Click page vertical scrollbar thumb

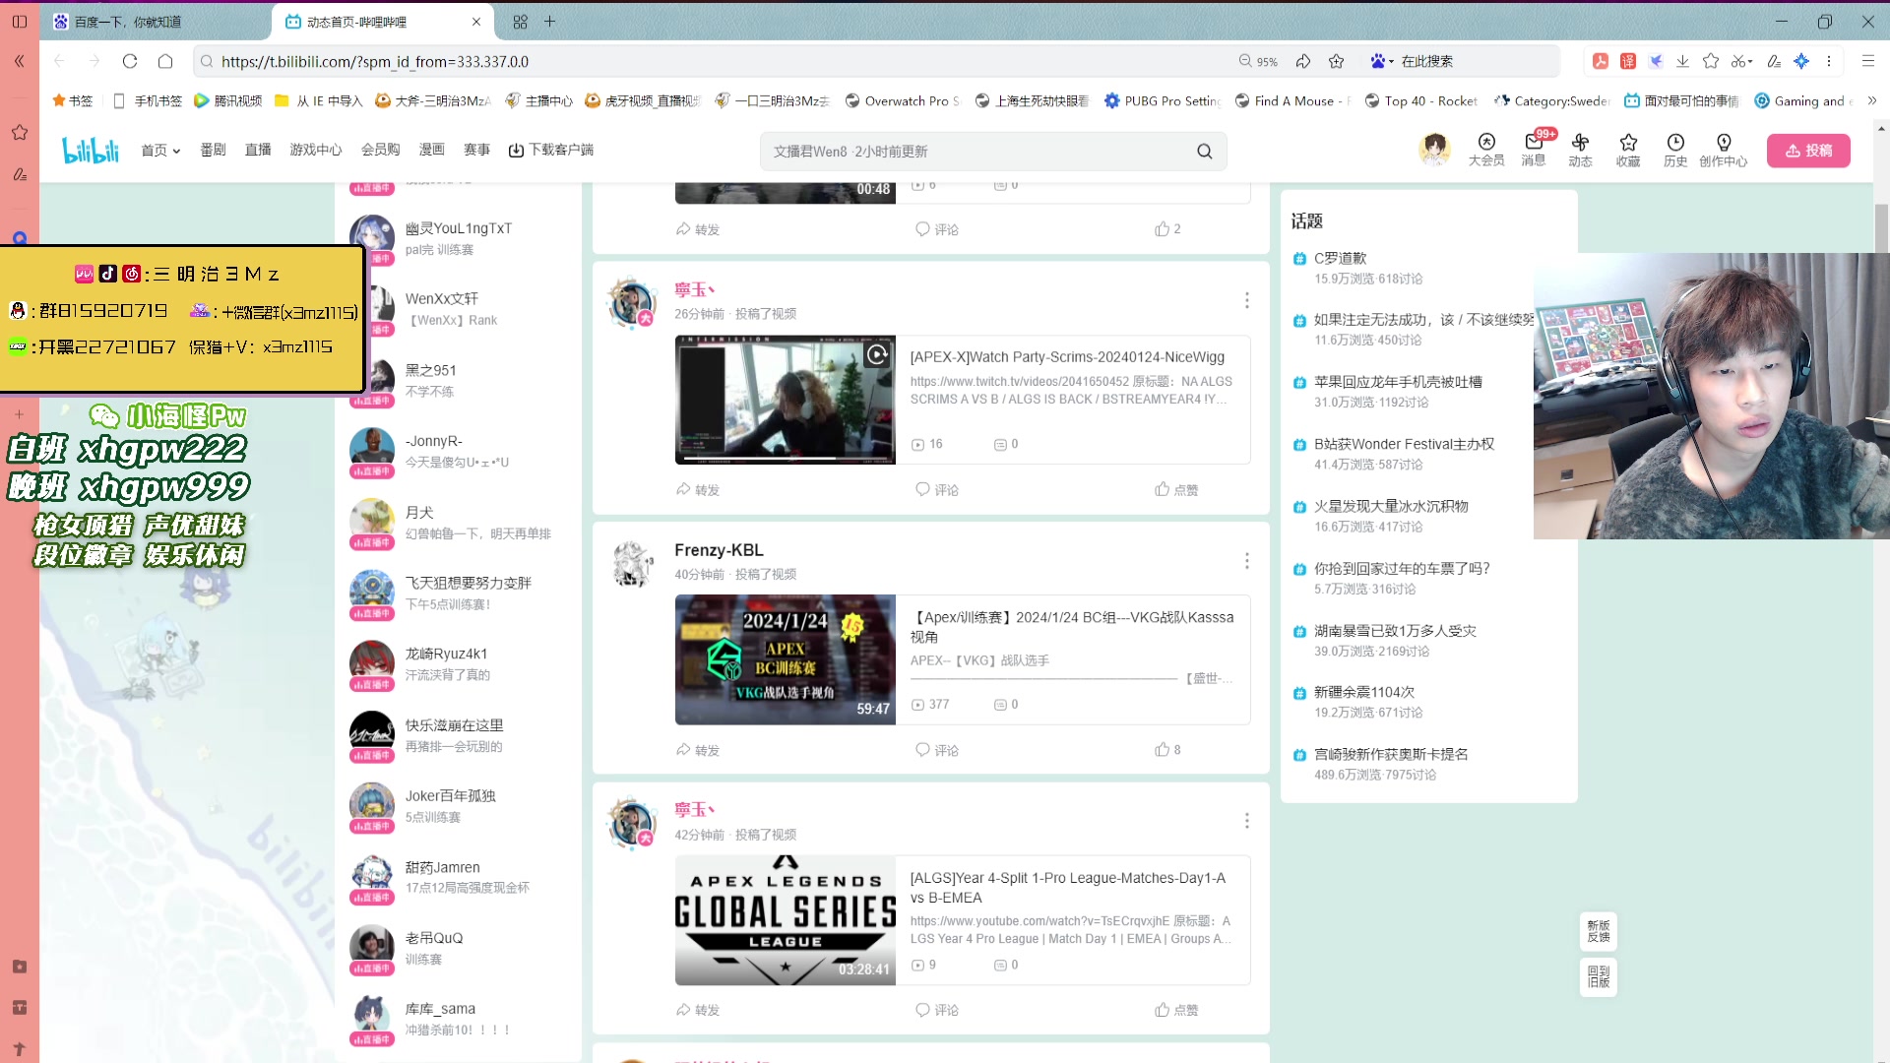point(1881,228)
